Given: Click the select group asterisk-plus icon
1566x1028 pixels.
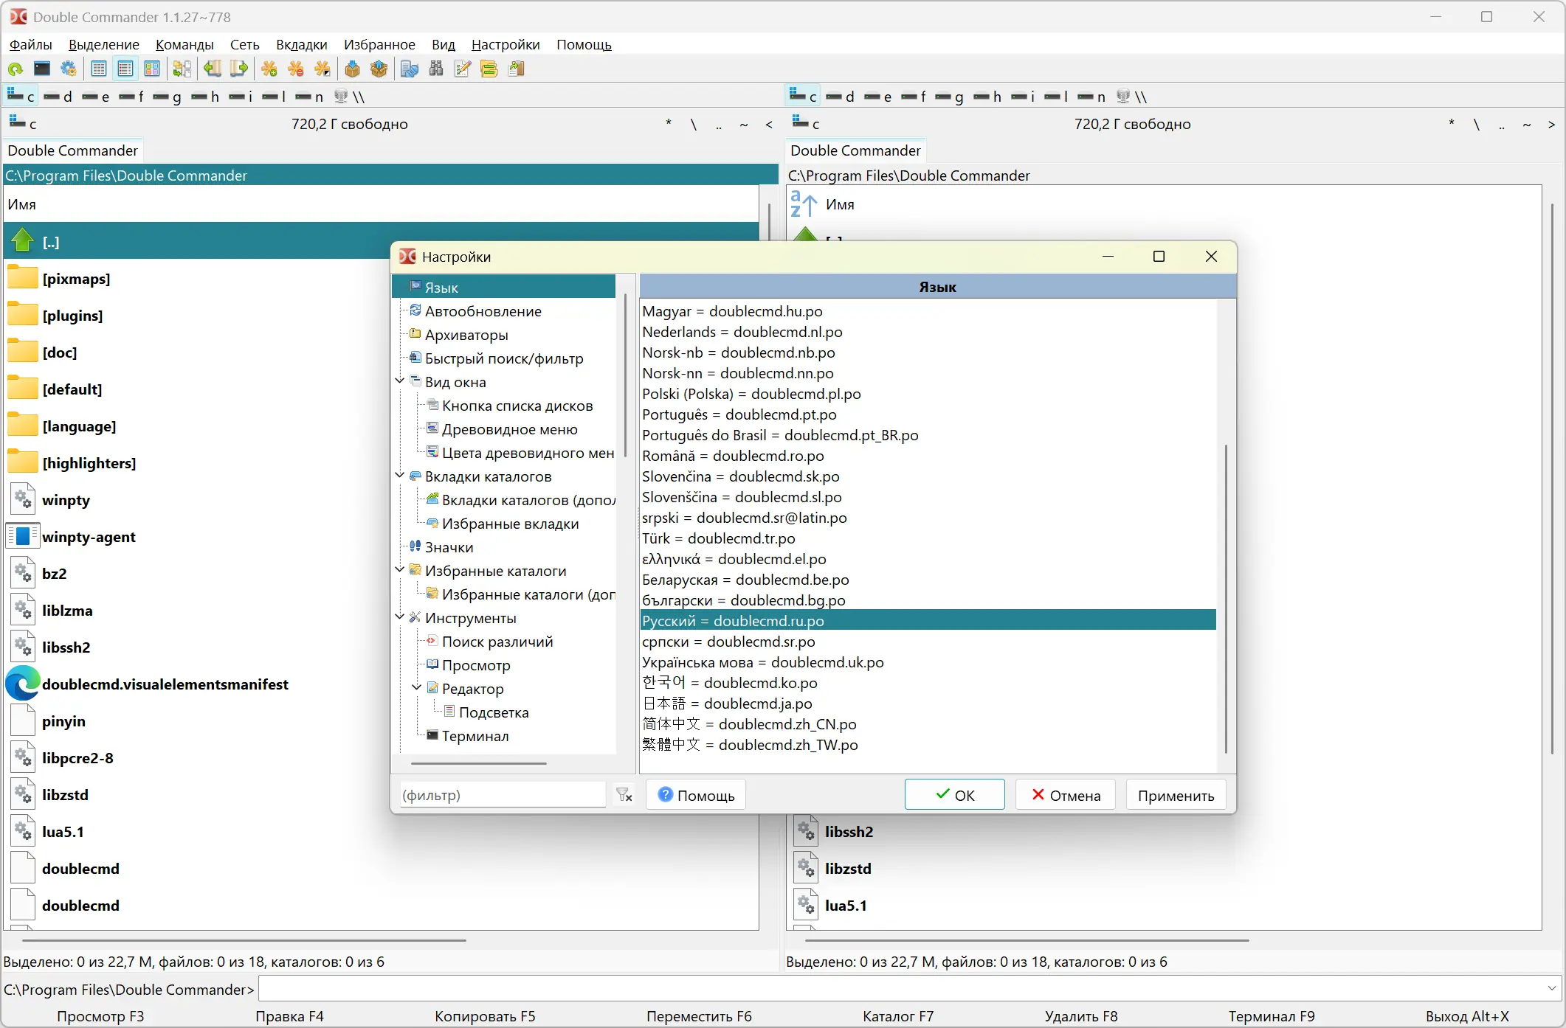Looking at the screenshot, I should tap(269, 69).
